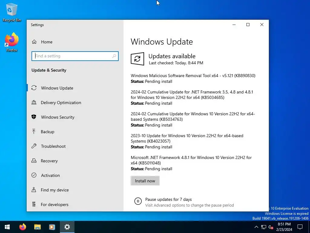This screenshot has width=310, height=233.
Task: Click the For developers tools icon
Action: (34, 204)
